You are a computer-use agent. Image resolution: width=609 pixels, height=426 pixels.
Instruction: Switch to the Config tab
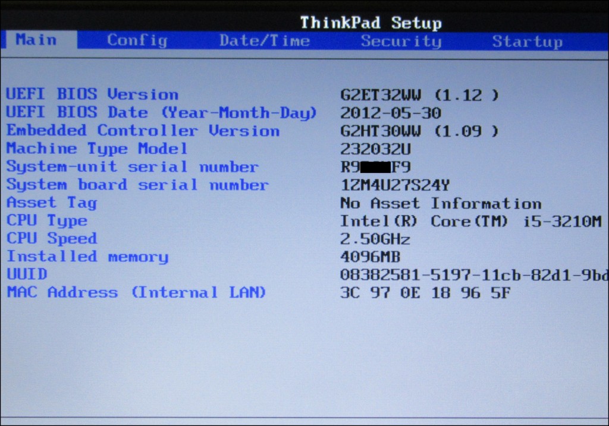[137, 40]
